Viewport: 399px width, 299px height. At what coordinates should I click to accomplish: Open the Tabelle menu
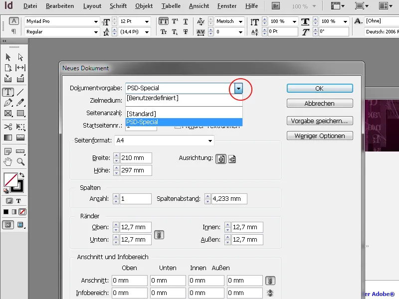[171, 6]
